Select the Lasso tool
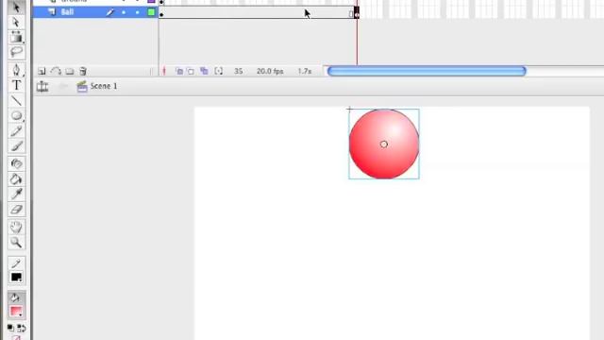This screenshot has width=604, height=340. pyautogui.click(x=16, y=52)
